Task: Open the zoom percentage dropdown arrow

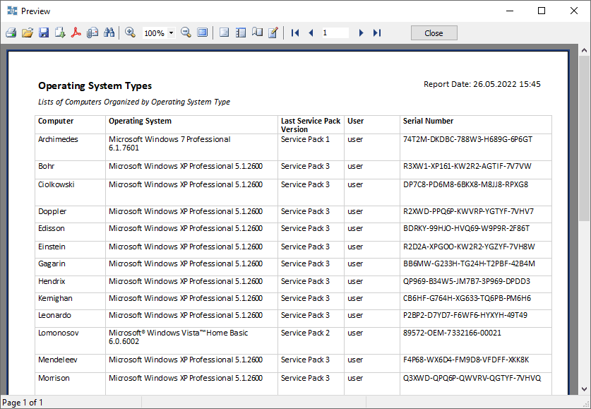Action: (171, 32)
